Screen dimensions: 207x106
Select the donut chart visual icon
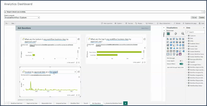coord(180,45)
